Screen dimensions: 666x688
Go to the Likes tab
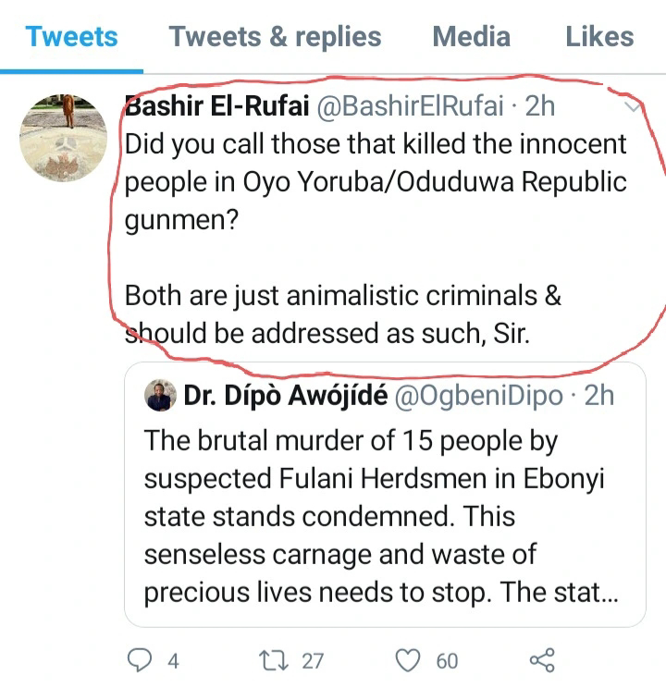(599, 37)
